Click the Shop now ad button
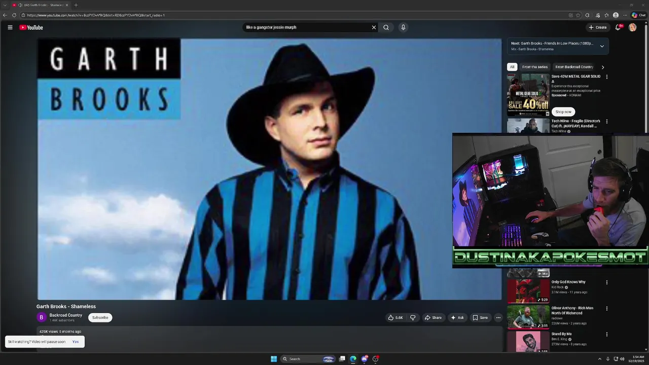This screenshot has width=649, height=365. [563, 112]
